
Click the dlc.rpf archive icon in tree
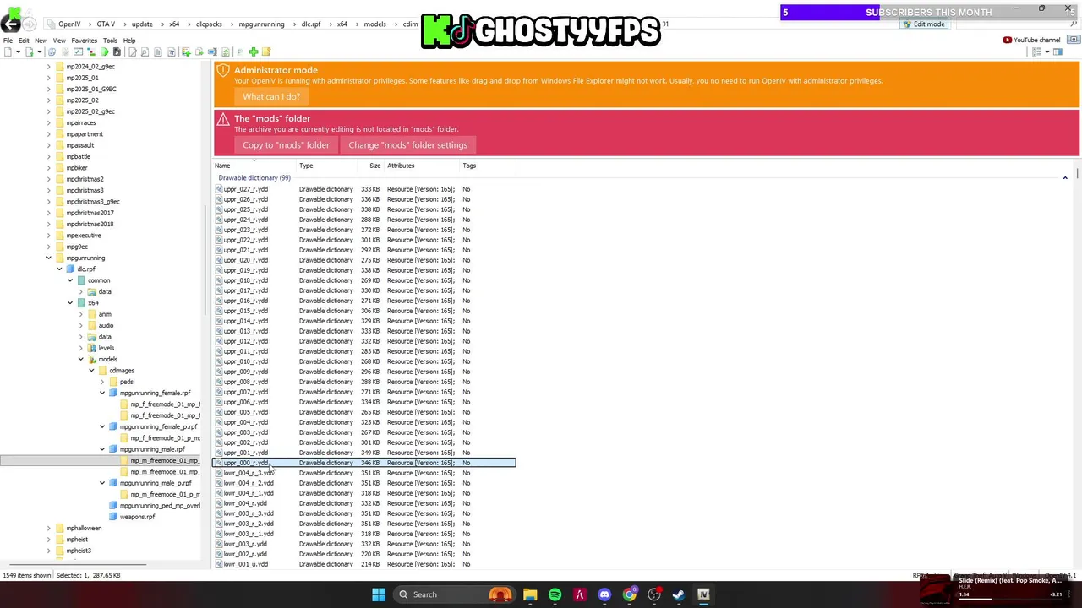[71, 269]
